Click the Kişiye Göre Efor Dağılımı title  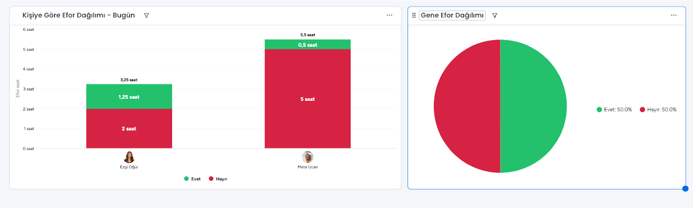click(x=78, y=15)
